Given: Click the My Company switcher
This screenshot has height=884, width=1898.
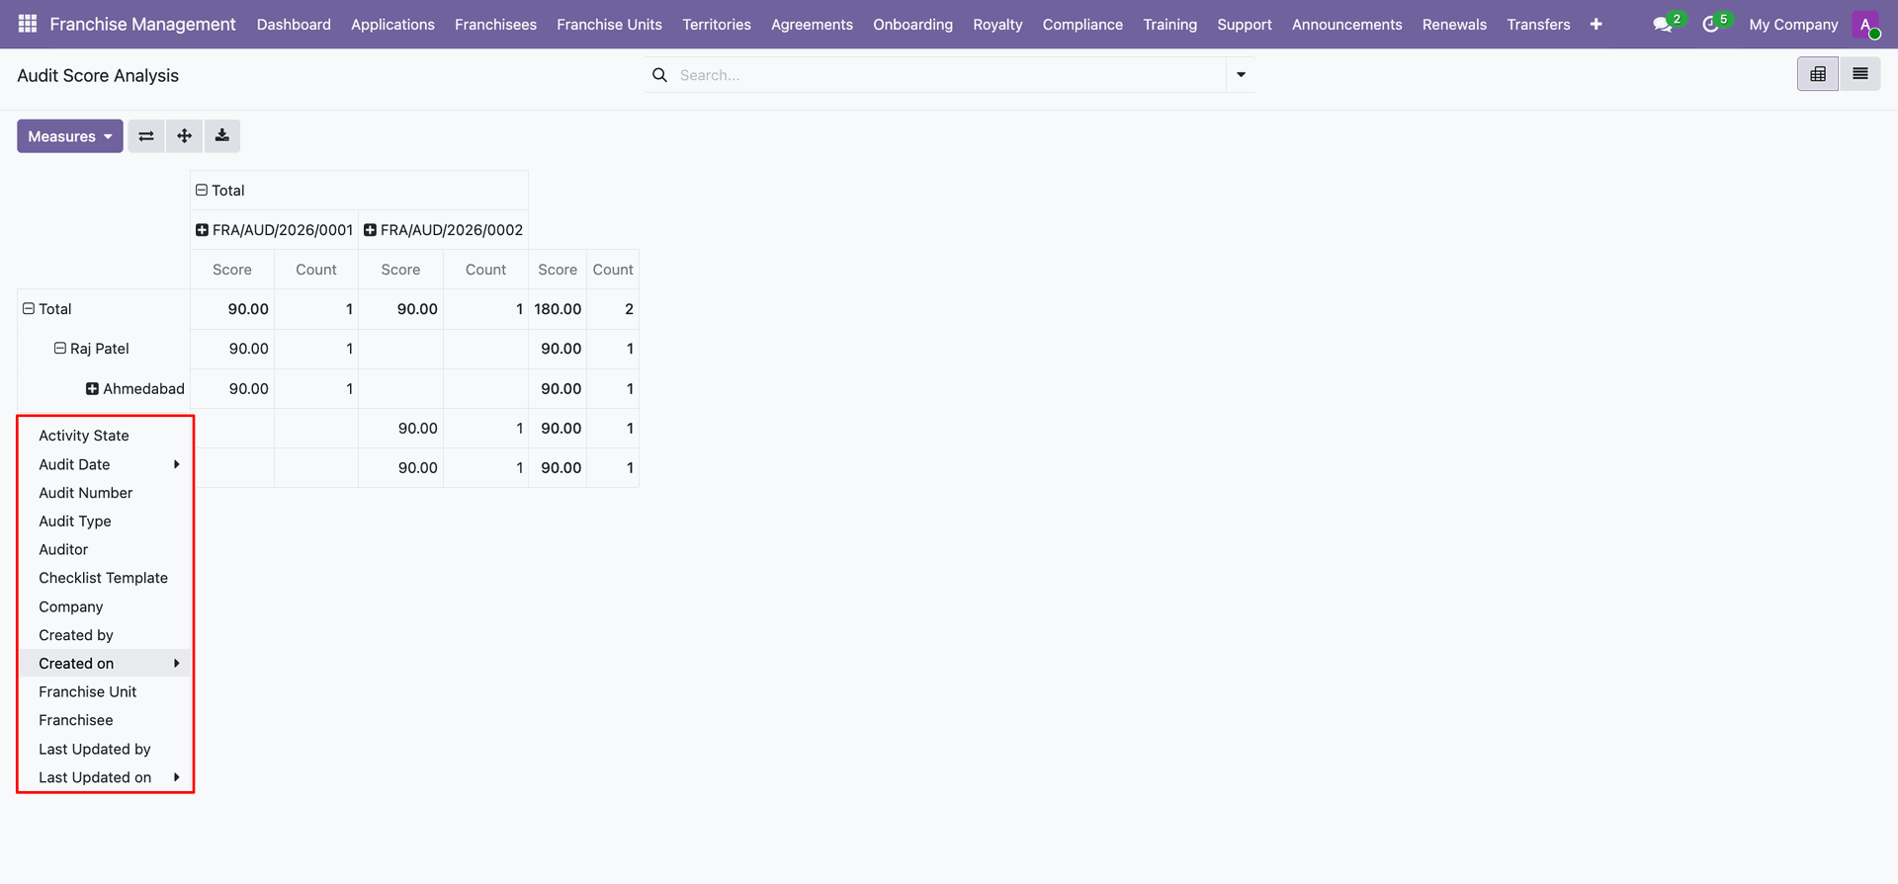Looking at the screenshot, I should click(x=1793, y=25).
